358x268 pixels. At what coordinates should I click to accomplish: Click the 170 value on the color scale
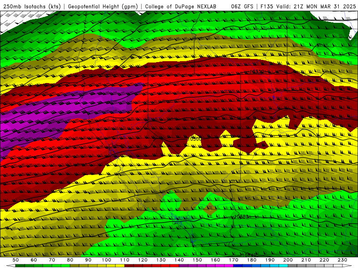click(234, 260)
